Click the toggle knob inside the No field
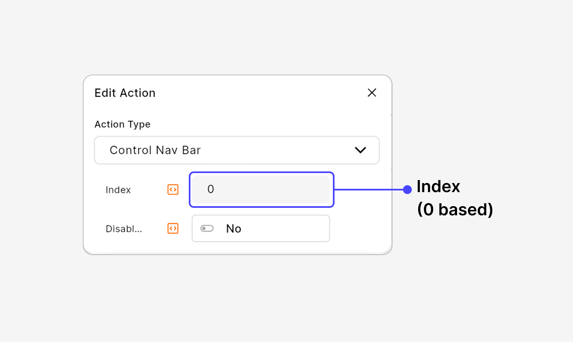The image size is (573, 342). coord(207,228)
